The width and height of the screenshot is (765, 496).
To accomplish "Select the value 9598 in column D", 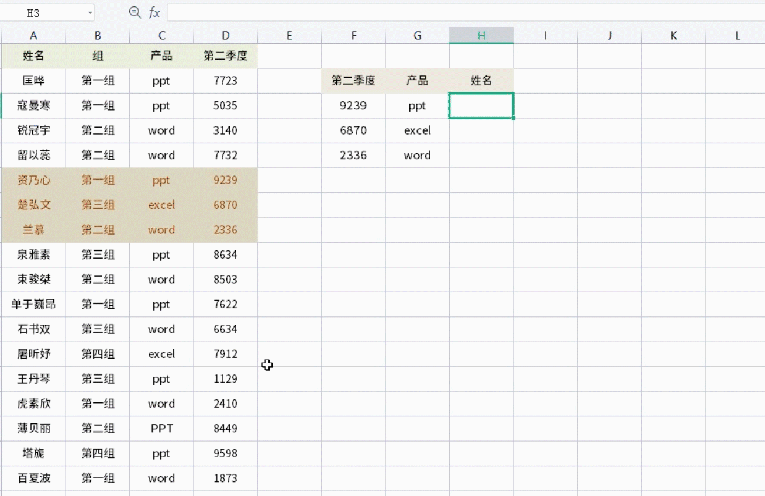I will coord(226,454).
